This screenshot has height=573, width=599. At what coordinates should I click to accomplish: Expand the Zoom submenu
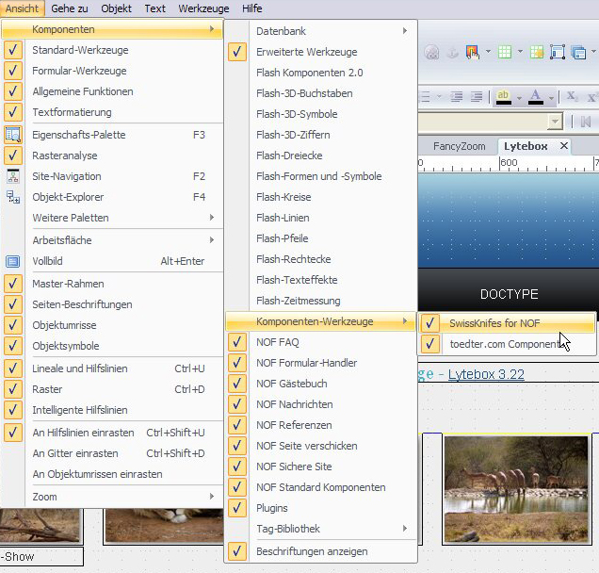[113, 497]
